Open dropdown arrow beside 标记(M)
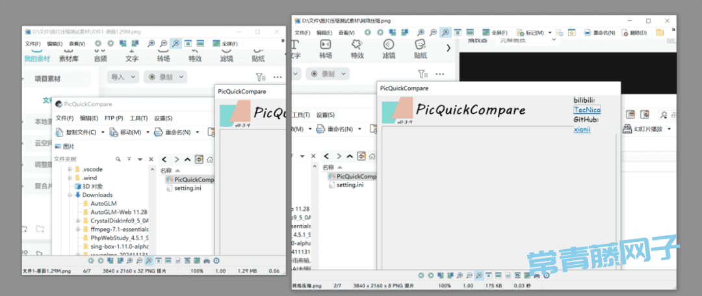 coord(549,33)
